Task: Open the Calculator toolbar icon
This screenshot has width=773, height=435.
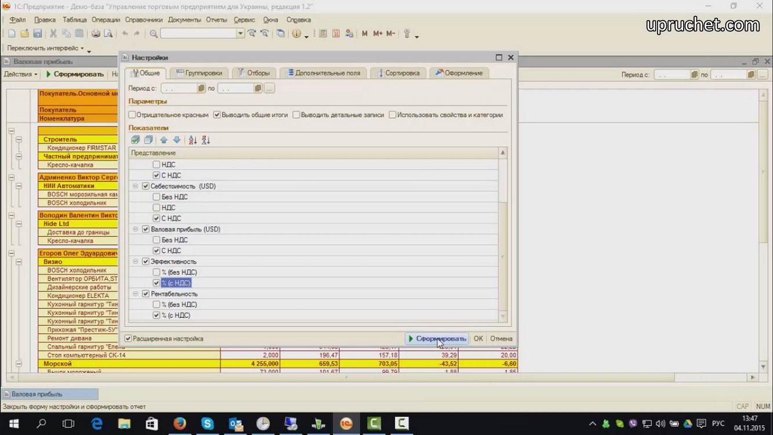Action: (x=323, y=34)
